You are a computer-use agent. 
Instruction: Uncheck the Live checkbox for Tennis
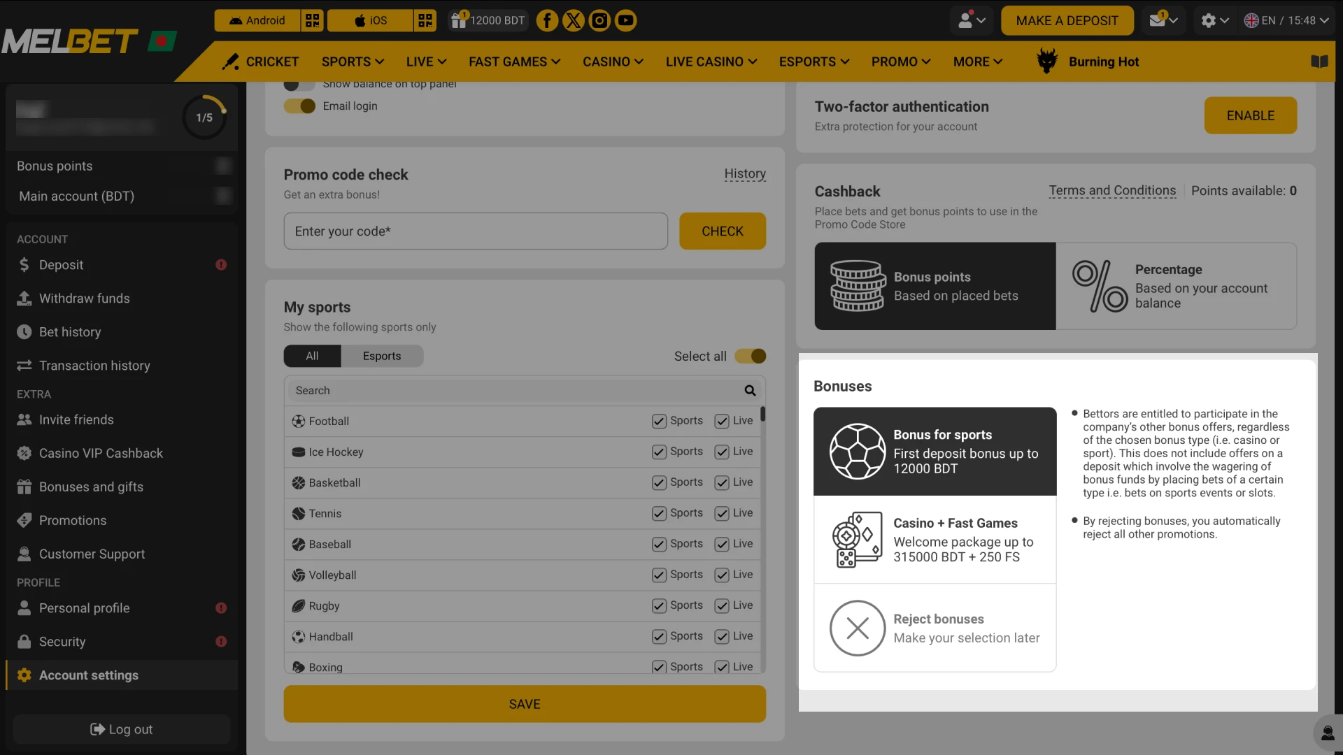[722, 513]
